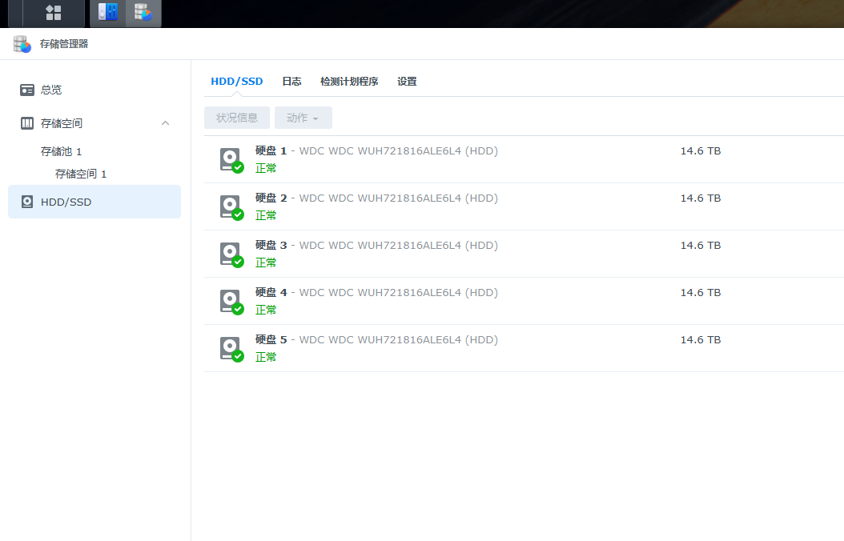Viewport: 844px width, 541px height.
Task: Select 存储池 1 in the sidebar
Action: (62, 151)
